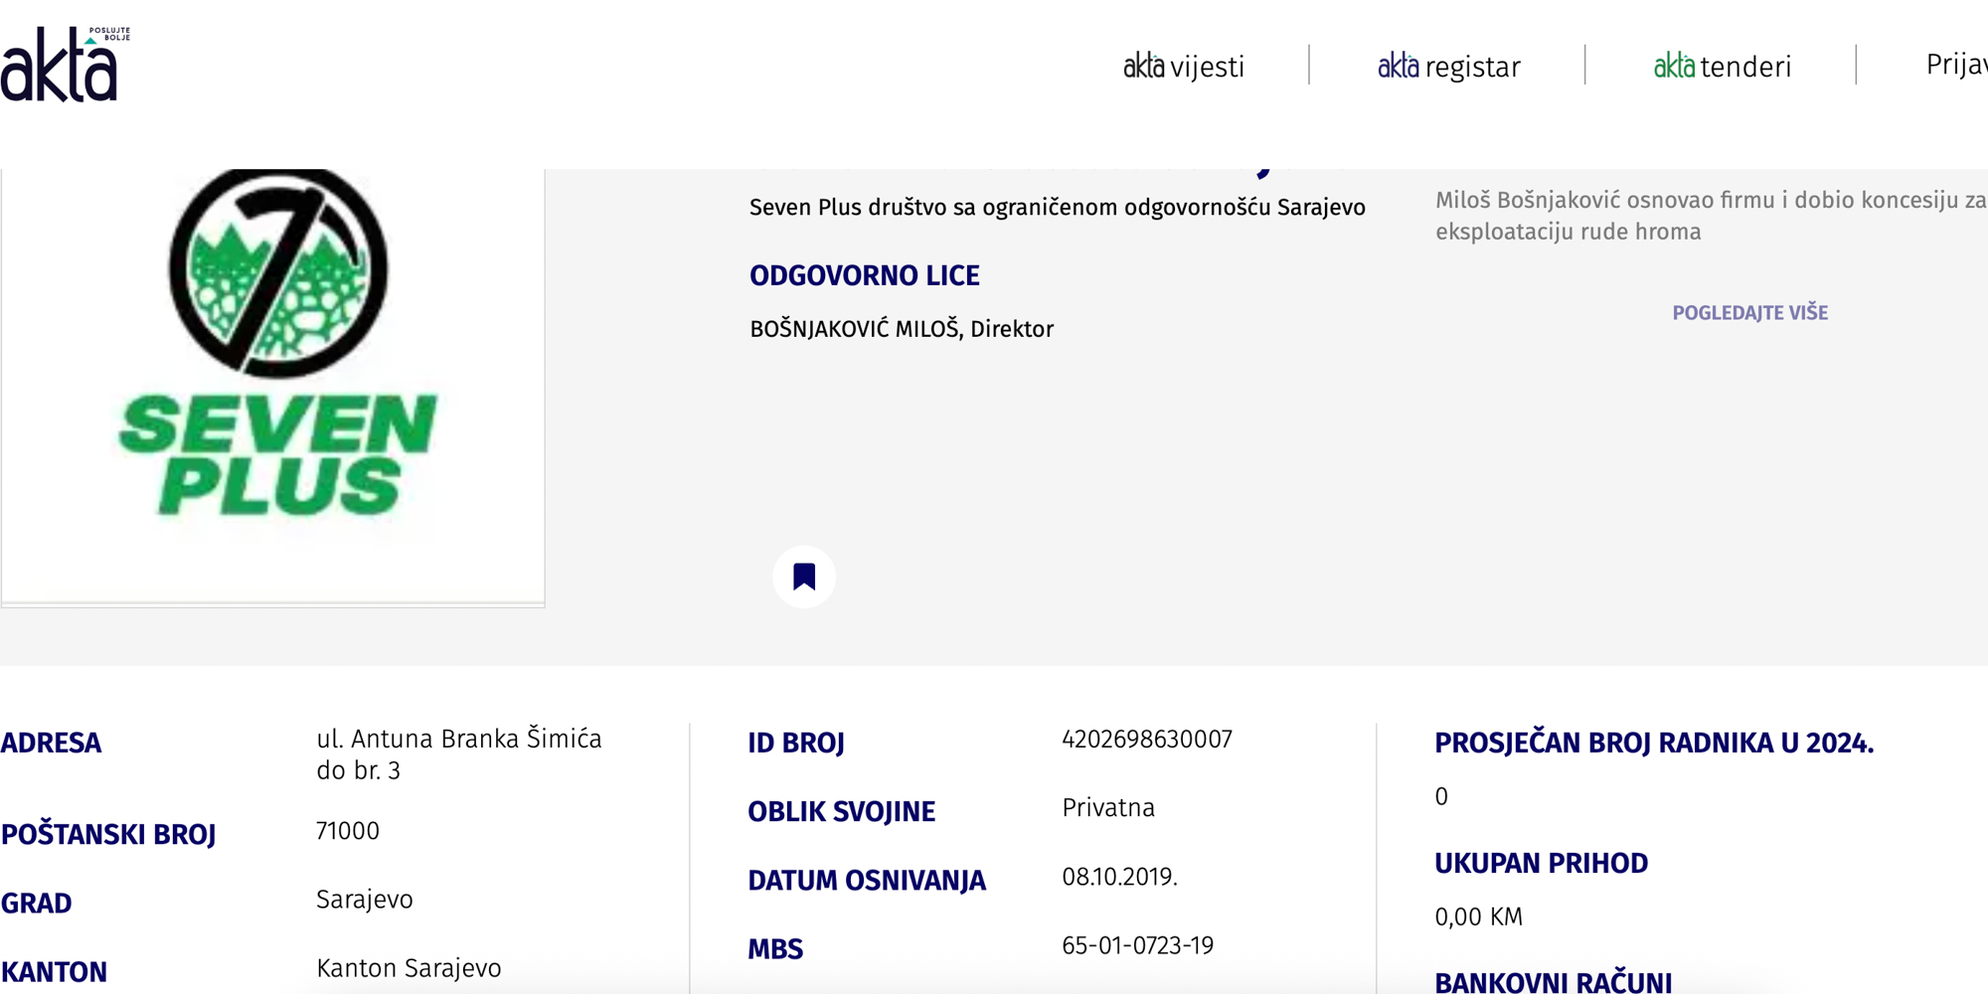Image resolution: width=1988 pixels, height=994 pixels.
Task: Click the ODGOVORNO LICE heading
Action: click(x=864, y=275)
